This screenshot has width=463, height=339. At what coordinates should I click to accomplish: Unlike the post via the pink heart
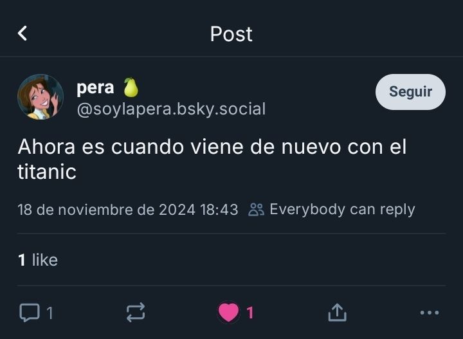tap(228, 312)
